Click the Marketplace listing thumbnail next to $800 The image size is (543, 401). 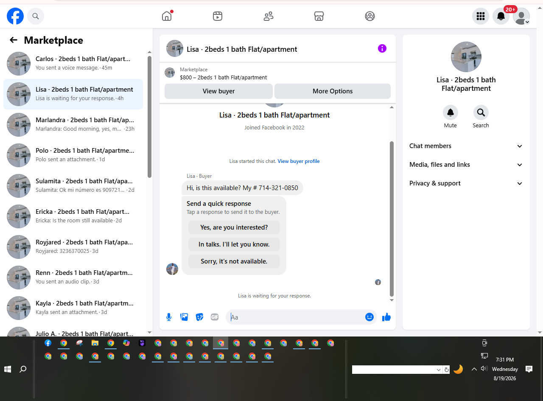pyautogui.click(x=170, y=73)
